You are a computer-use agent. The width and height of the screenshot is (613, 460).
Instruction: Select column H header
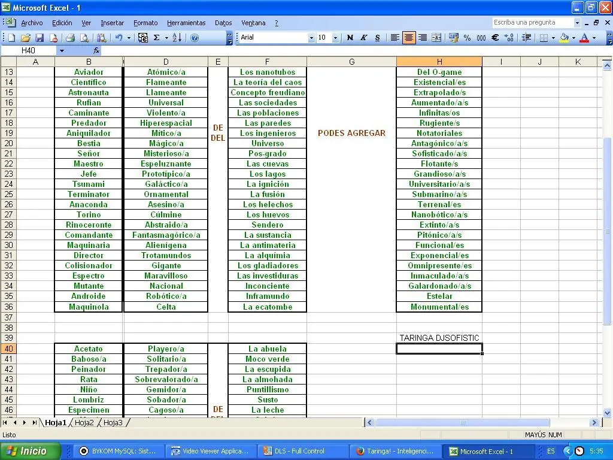pyautogui.click(x=439, y=62)
